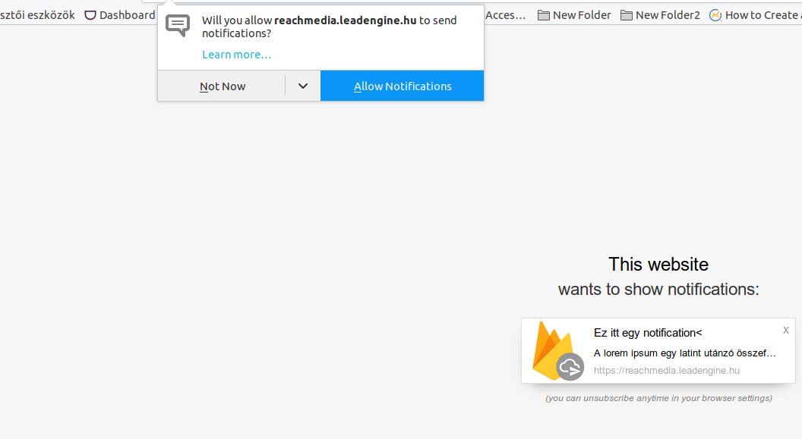Image resolution: width=802 pixels, height=439 pixels.
Task: Click the cloud messaging badge icon
Action: tap(570, 366)
